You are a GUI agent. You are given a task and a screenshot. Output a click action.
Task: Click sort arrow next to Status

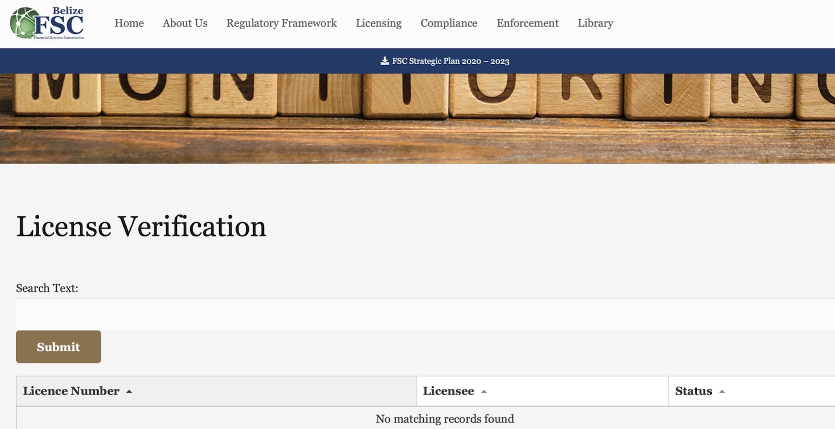click(722, 391)
